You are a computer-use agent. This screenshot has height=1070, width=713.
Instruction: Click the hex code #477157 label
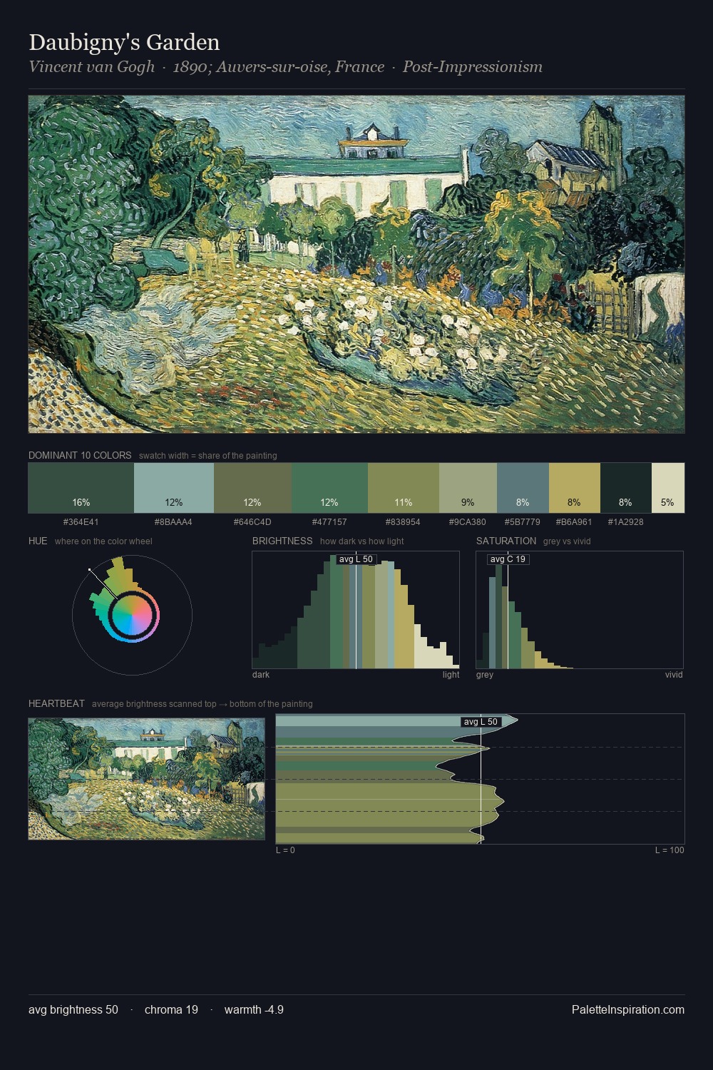(x=329, y=522)
